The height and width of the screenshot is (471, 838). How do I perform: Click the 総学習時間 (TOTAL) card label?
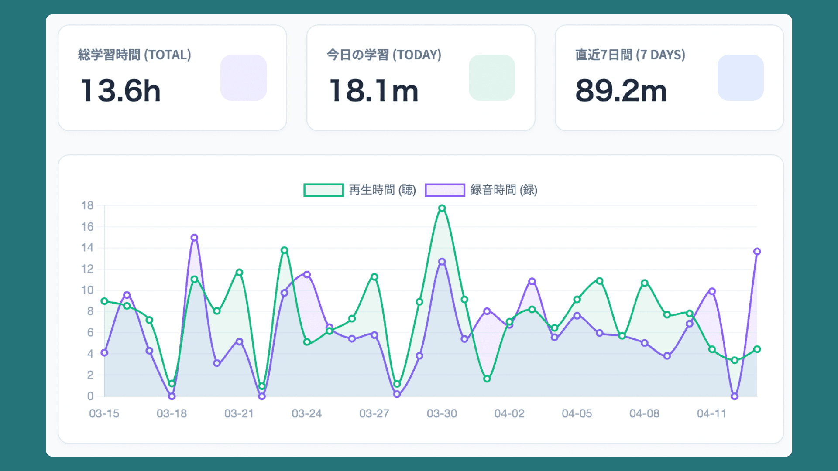tap(134, 55)
